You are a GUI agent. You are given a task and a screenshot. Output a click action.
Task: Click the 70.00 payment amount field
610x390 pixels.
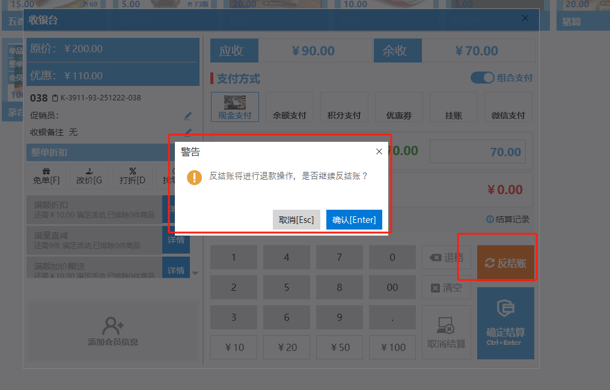click(478, 152)
